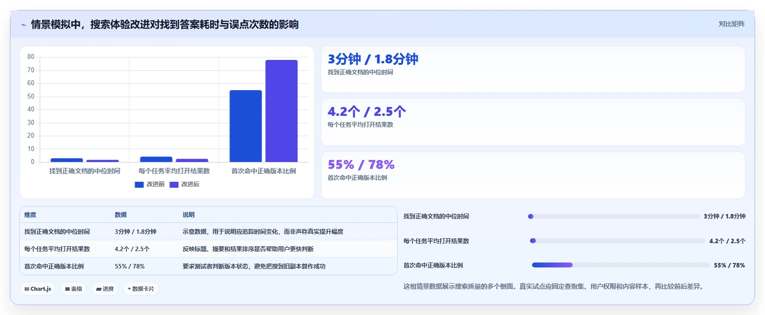Click the description starting with 要求测试者判断版本状态

pyautogui.click(x=254, y=266)
